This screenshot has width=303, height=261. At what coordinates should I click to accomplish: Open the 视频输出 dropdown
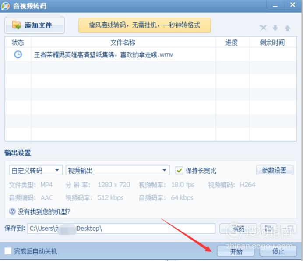pyautogui.click(x=118, y=170)
